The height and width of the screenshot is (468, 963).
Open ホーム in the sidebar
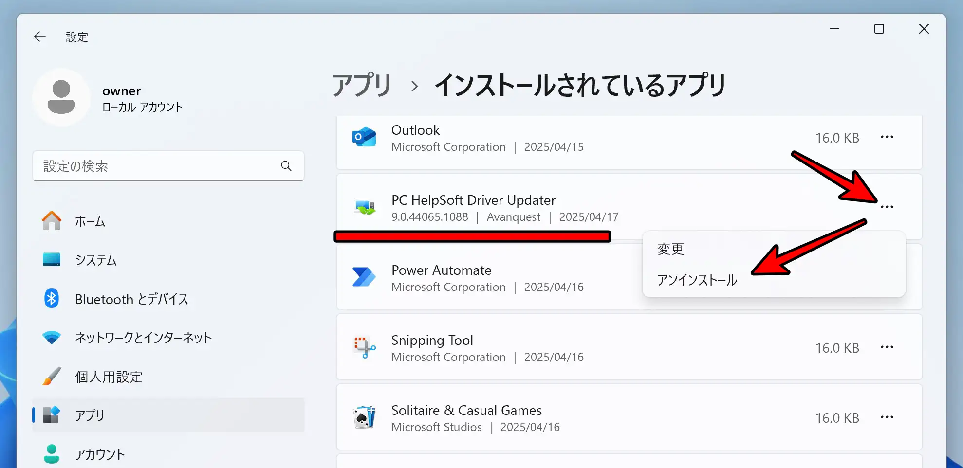coord(168,221)
